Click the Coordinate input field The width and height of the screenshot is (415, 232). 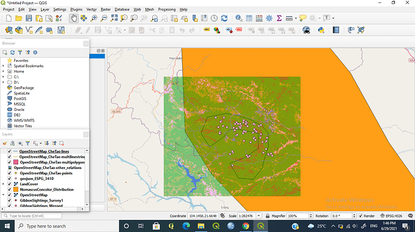pos(203,216)
